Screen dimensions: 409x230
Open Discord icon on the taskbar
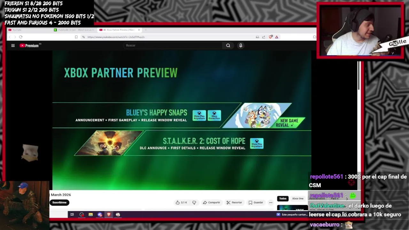[100, 215]
